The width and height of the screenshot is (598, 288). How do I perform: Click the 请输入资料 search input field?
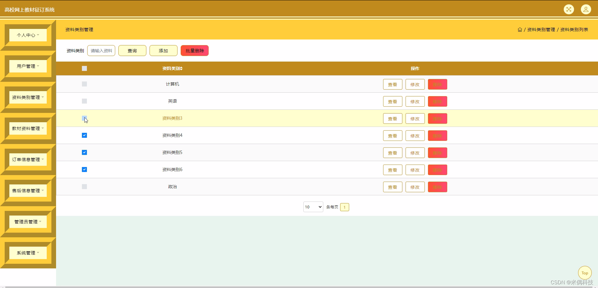(x=101, y=50)
